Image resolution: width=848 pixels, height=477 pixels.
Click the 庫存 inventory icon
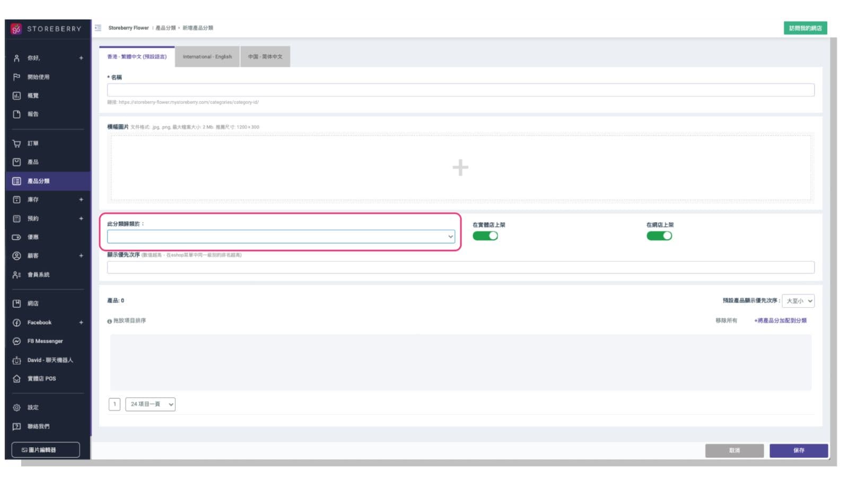(16, 200)
